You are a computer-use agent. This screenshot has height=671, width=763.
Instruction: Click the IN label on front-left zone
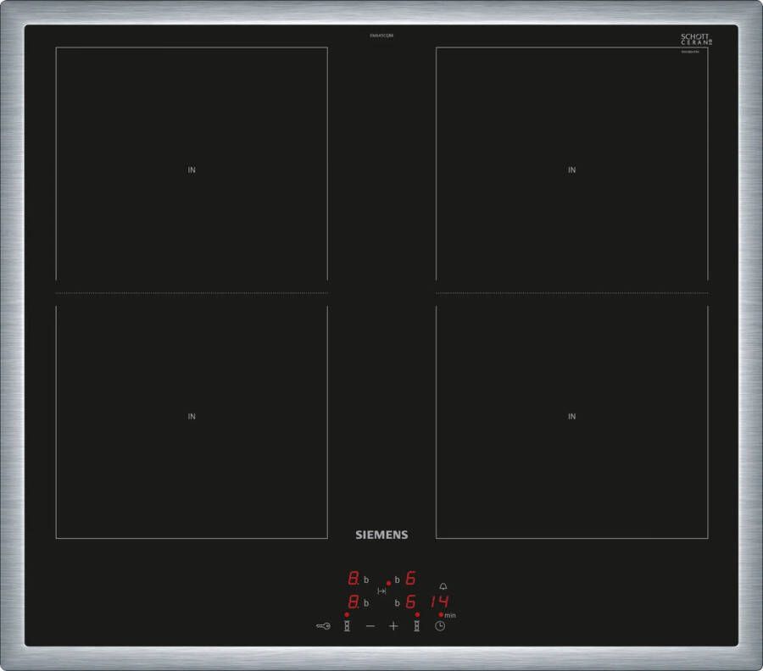(x=192, y=416)
